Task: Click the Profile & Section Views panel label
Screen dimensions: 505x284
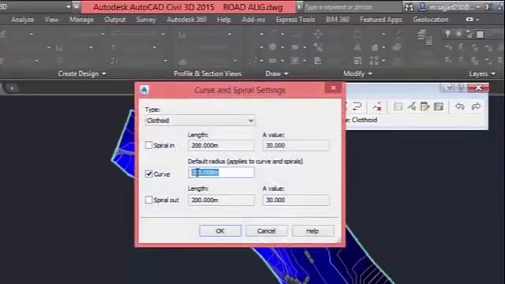Action: click(208, 73)
